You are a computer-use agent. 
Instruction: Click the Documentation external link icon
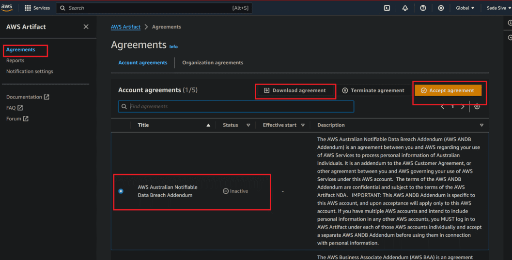click(x=47, y=97)
